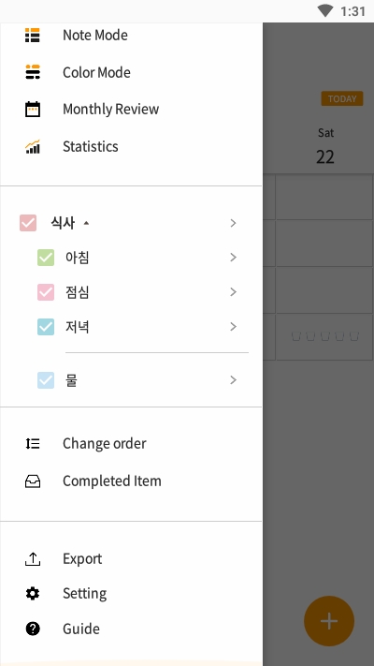The height and width of the screenshot is (666, 374).
Task: Open 저녁 details with its chevron
Action: (233, 327)
